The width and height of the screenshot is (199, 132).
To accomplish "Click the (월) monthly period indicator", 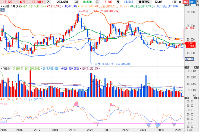I will click(175, 2).
